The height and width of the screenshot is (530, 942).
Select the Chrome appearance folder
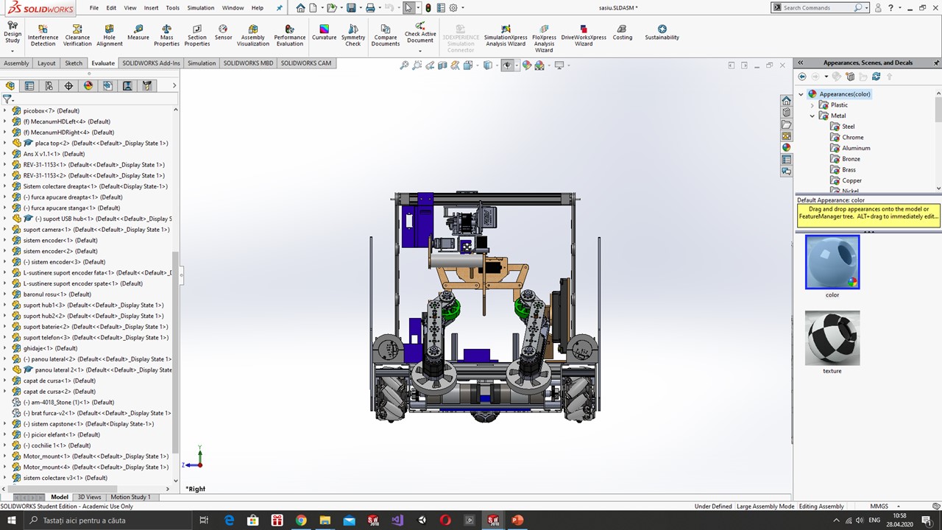point(852,138)
